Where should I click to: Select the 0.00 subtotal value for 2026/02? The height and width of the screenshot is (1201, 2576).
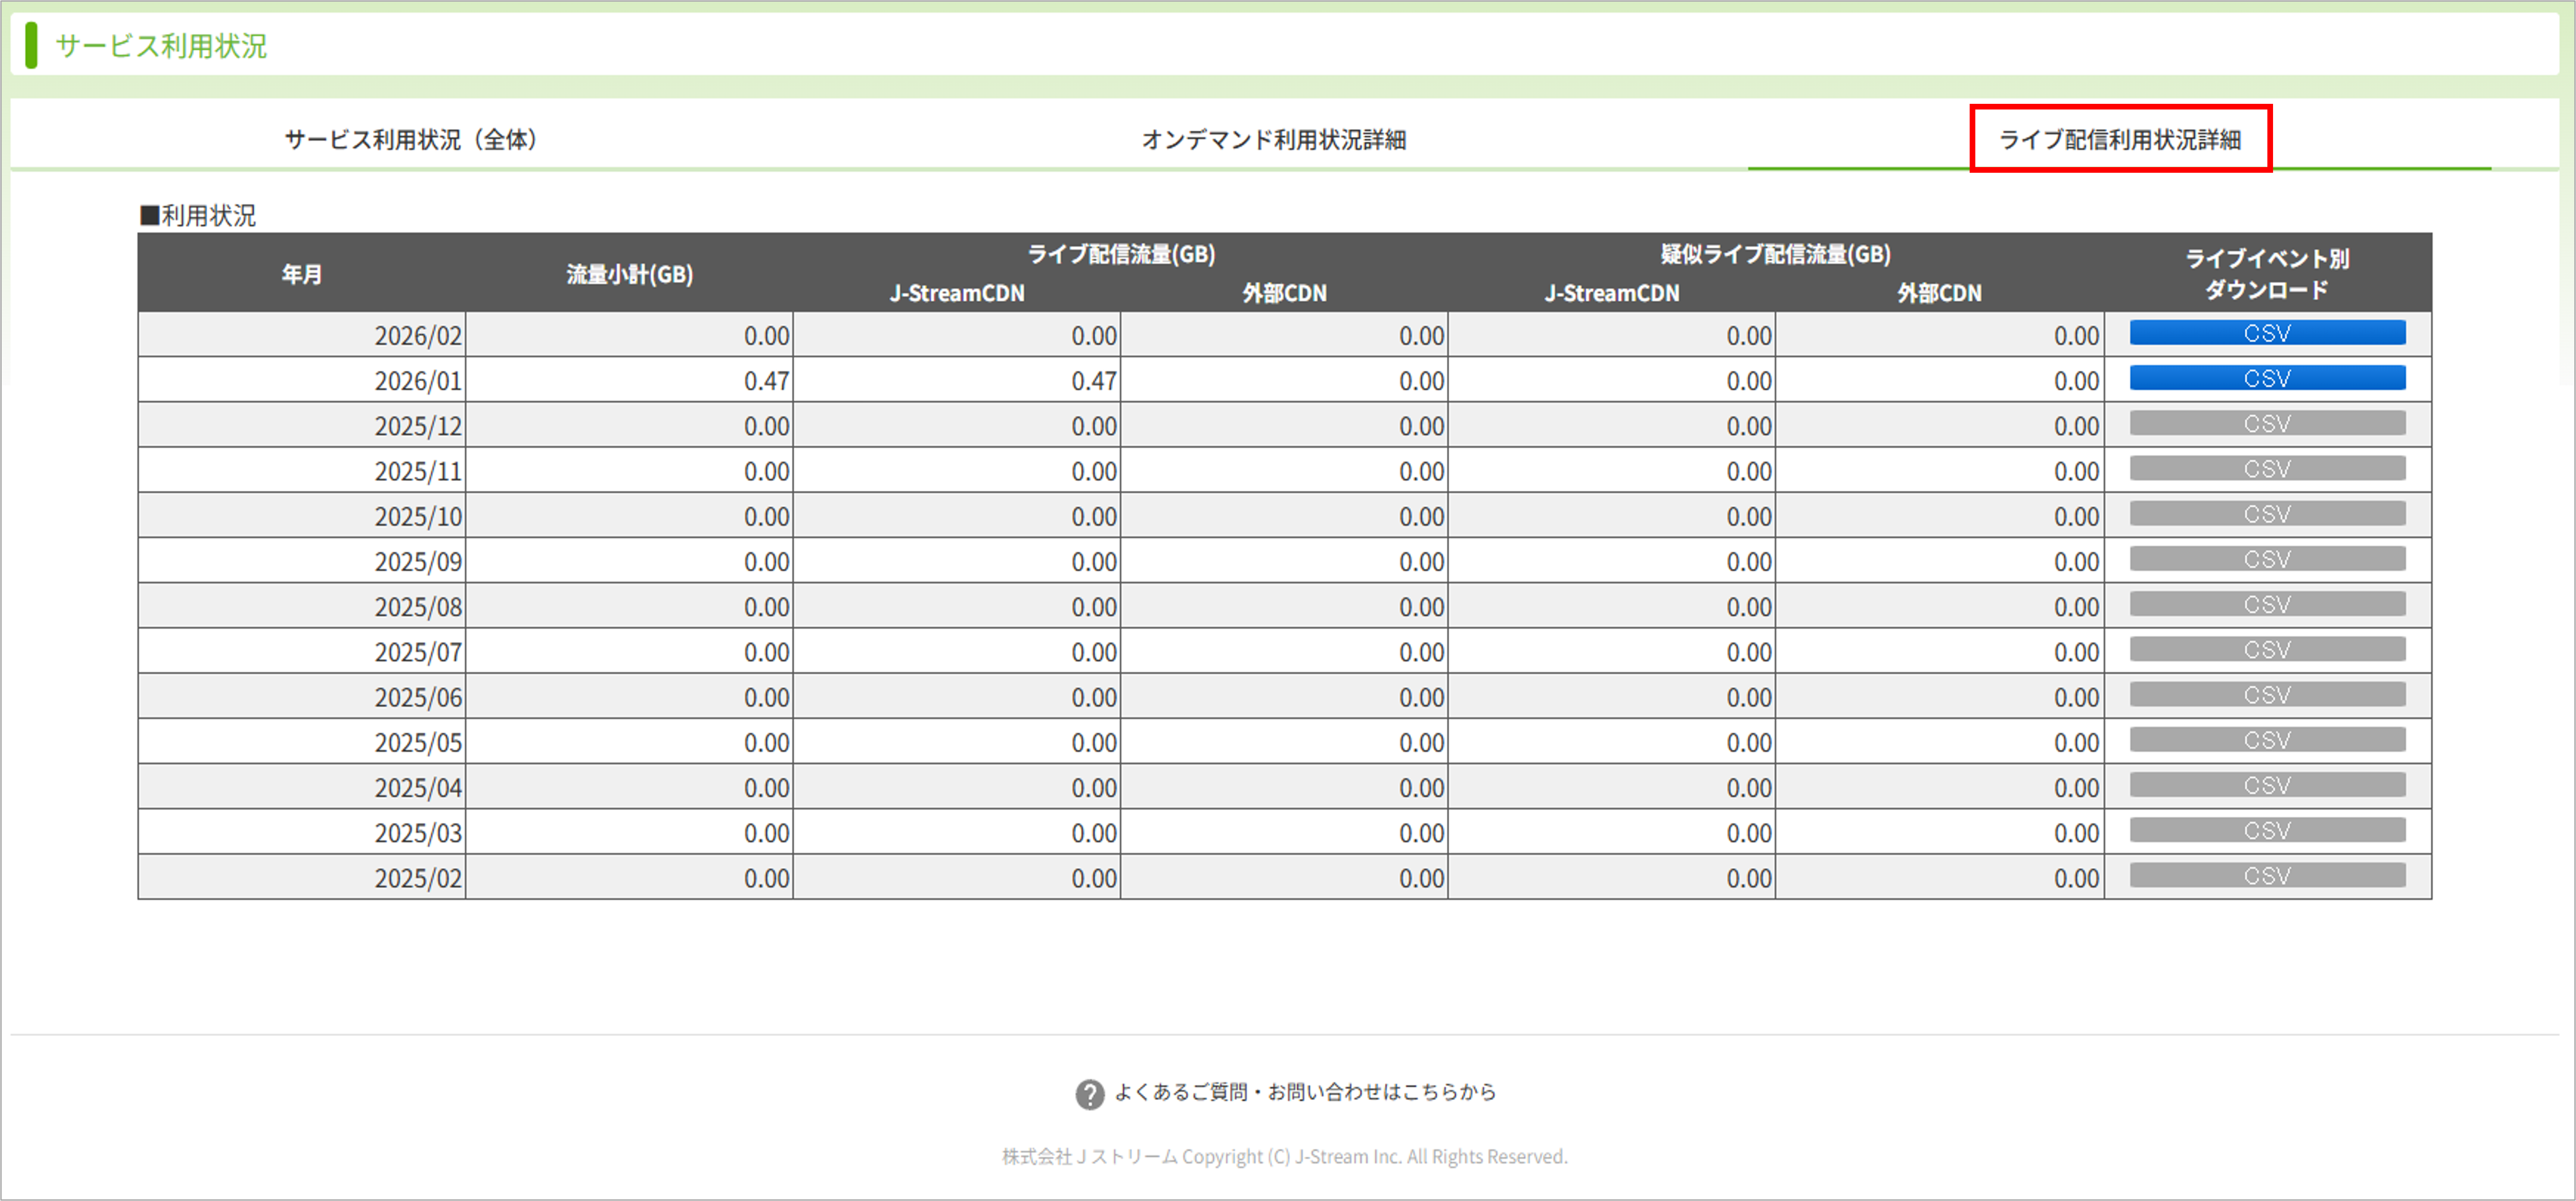point(766,336)
